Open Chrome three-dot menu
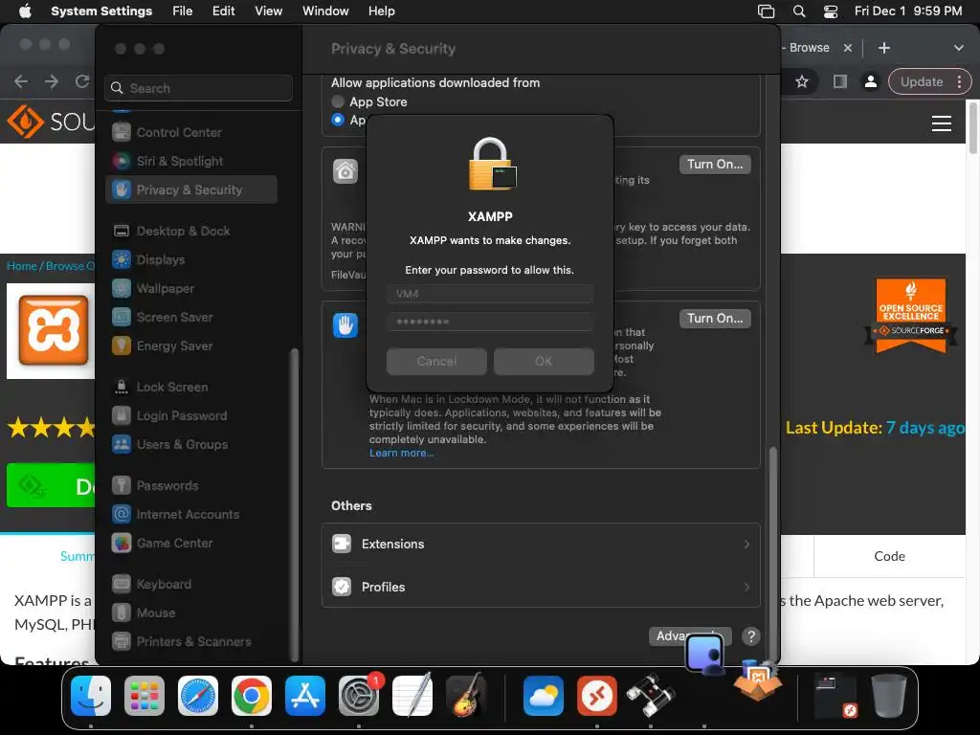This screenshot has width=980, height=735. coord(959,81)
